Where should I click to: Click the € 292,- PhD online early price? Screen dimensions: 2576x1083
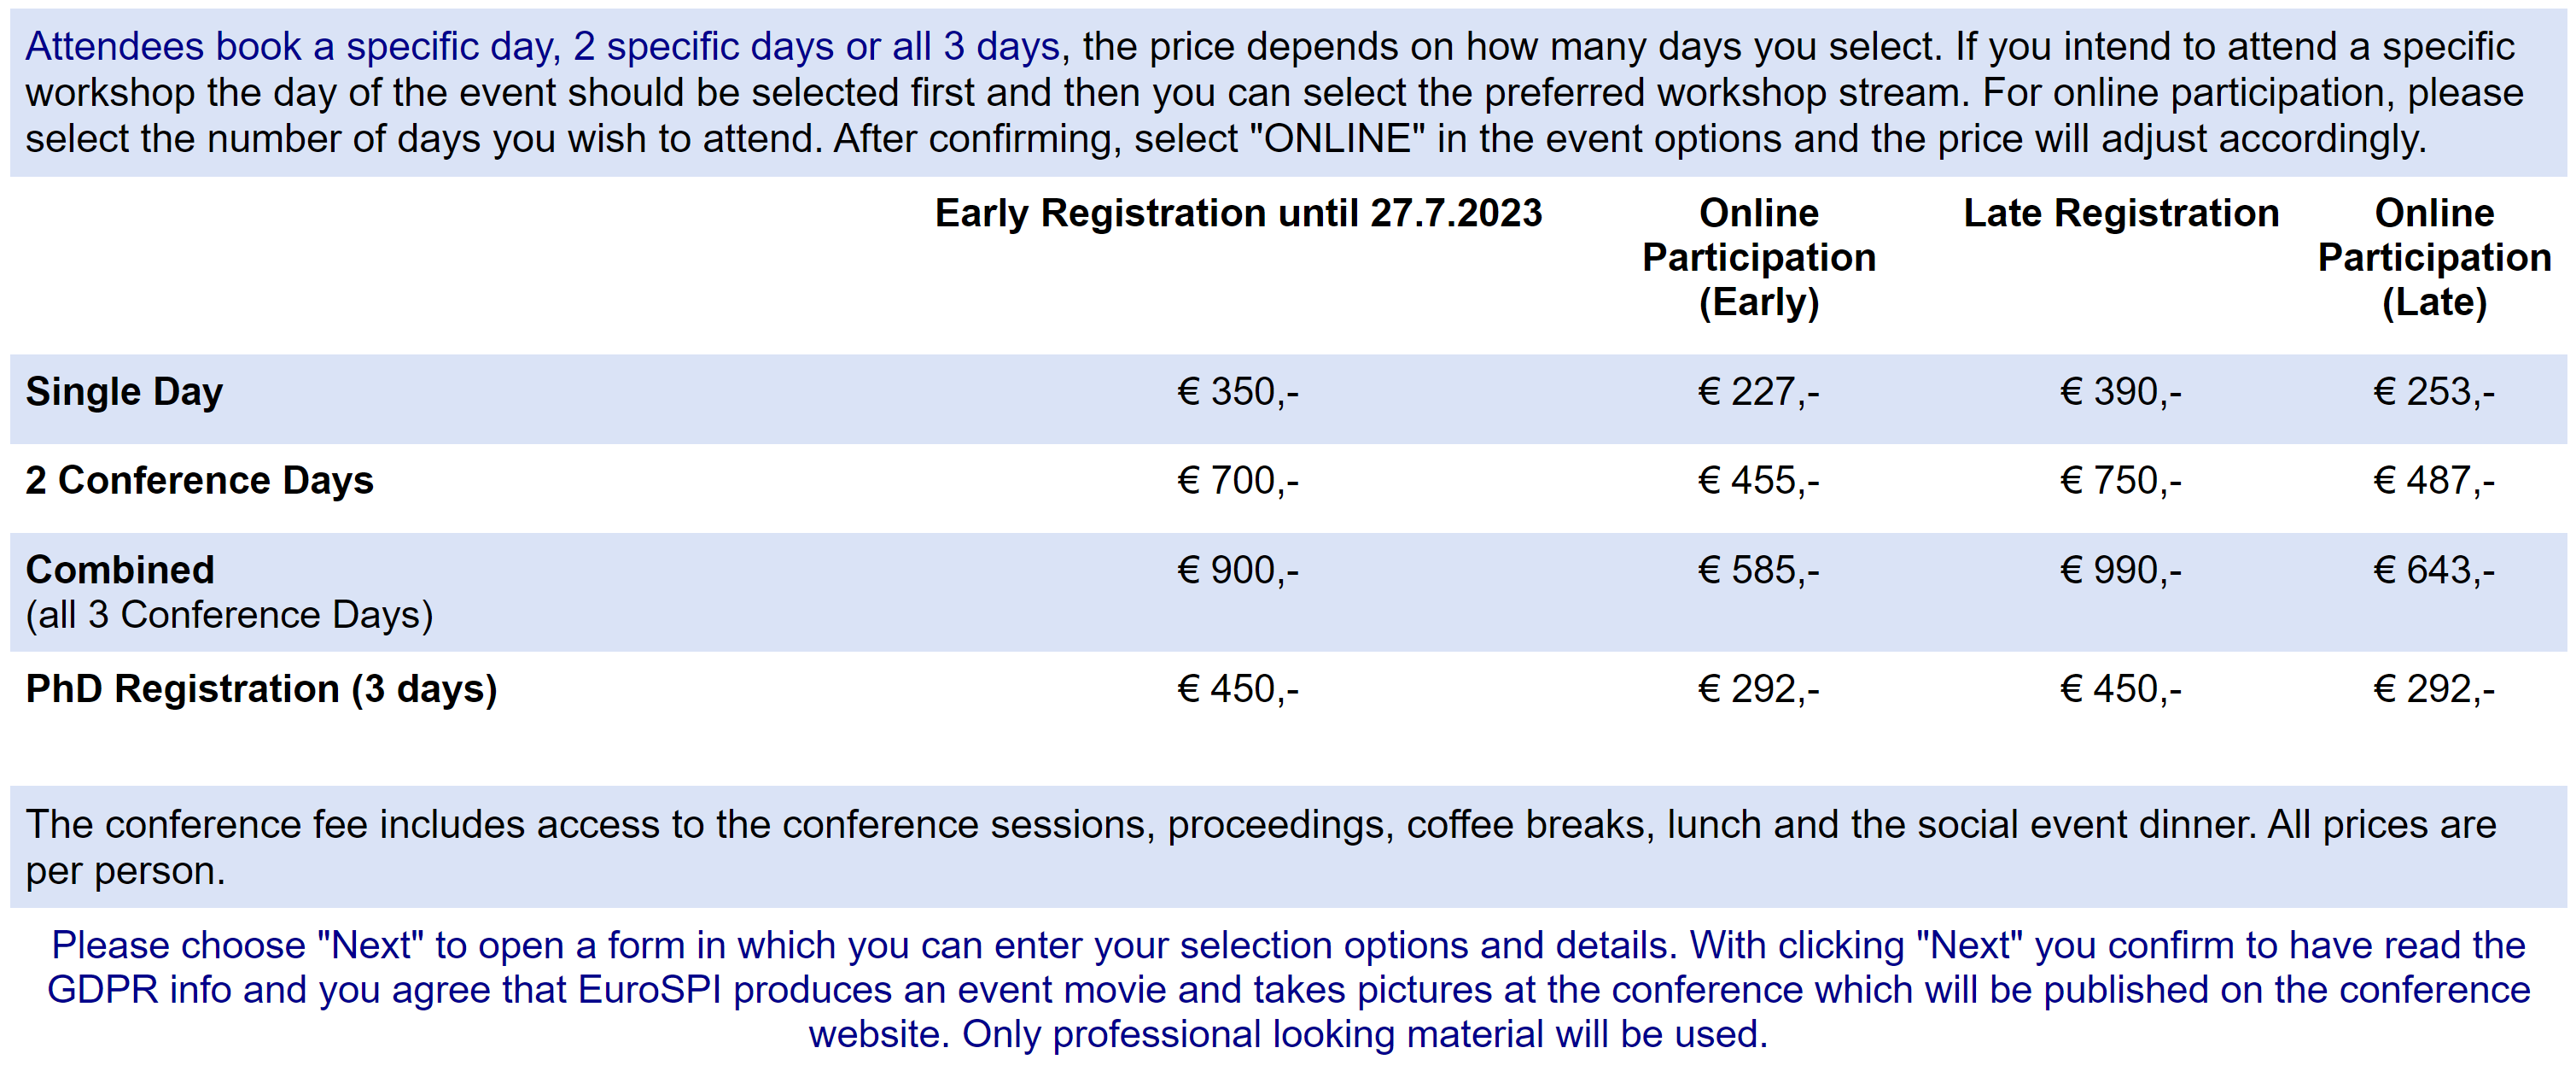1758,688
